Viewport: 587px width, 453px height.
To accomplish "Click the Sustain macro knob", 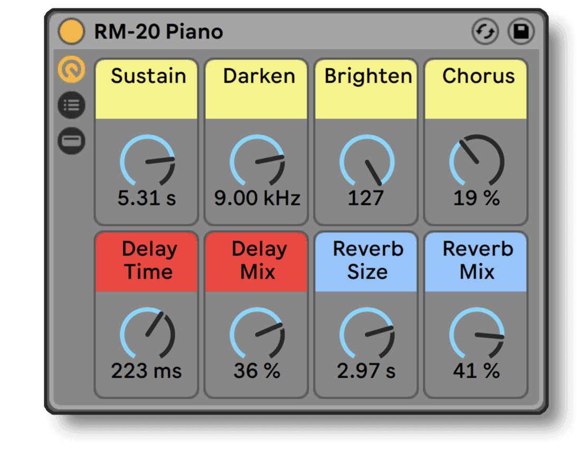I will (x=147, y=162).
